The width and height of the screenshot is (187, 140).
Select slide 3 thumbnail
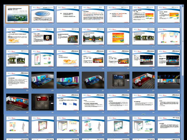(x=68, y=14)
